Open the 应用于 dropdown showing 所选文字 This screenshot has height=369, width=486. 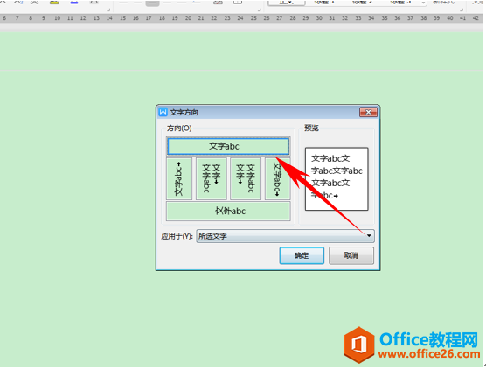[x=285, y=236]
